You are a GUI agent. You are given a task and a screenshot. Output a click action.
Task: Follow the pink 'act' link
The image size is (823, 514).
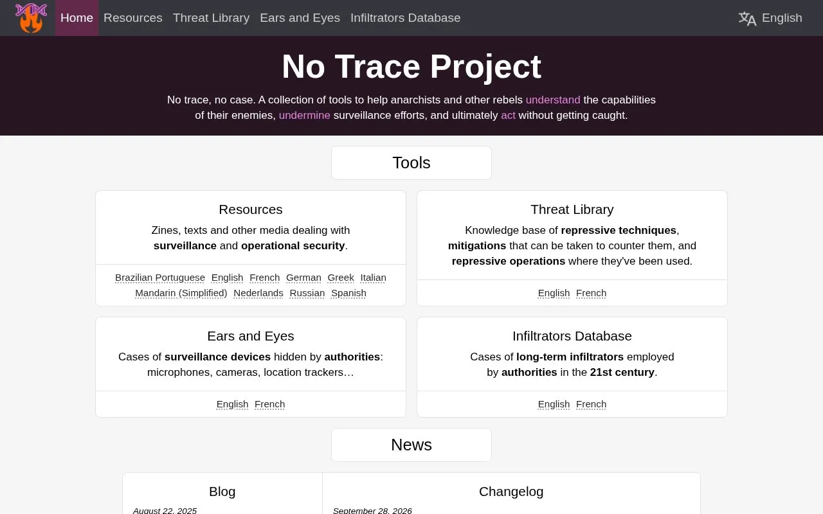508,116
